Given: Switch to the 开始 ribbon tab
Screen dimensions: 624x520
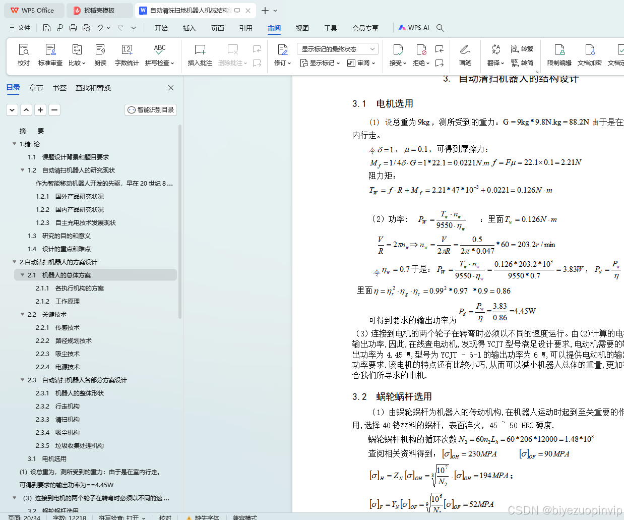Looking at the screenshot, I should click(161, 28).
